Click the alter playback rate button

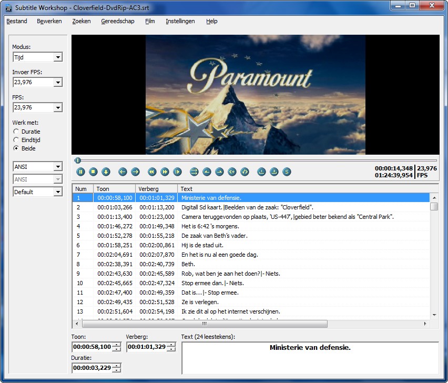tap(177, 172)
